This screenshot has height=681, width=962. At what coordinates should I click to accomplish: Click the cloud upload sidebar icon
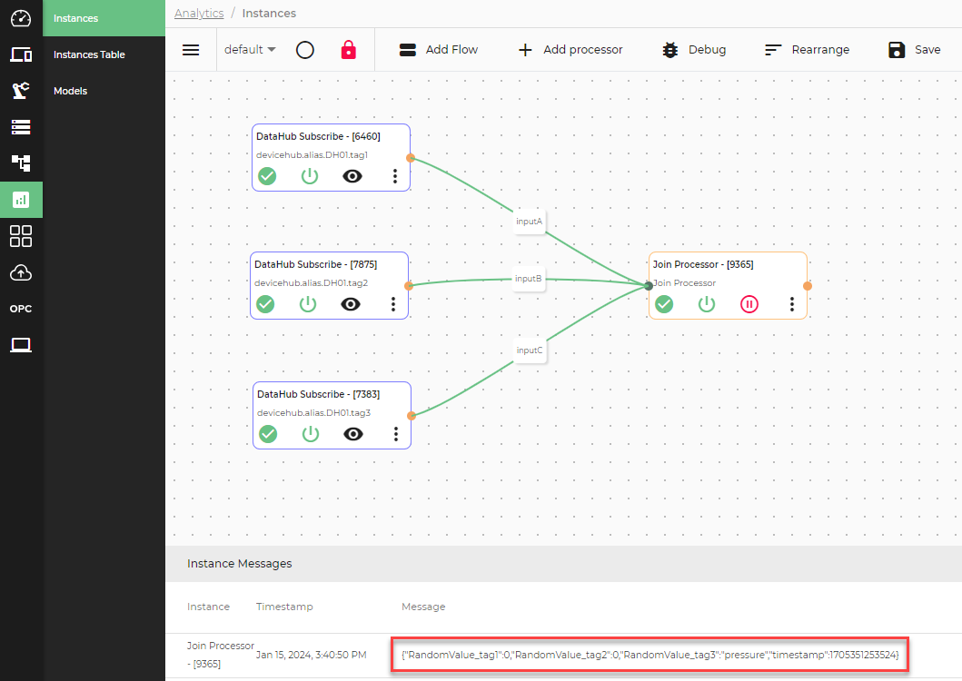20,272
